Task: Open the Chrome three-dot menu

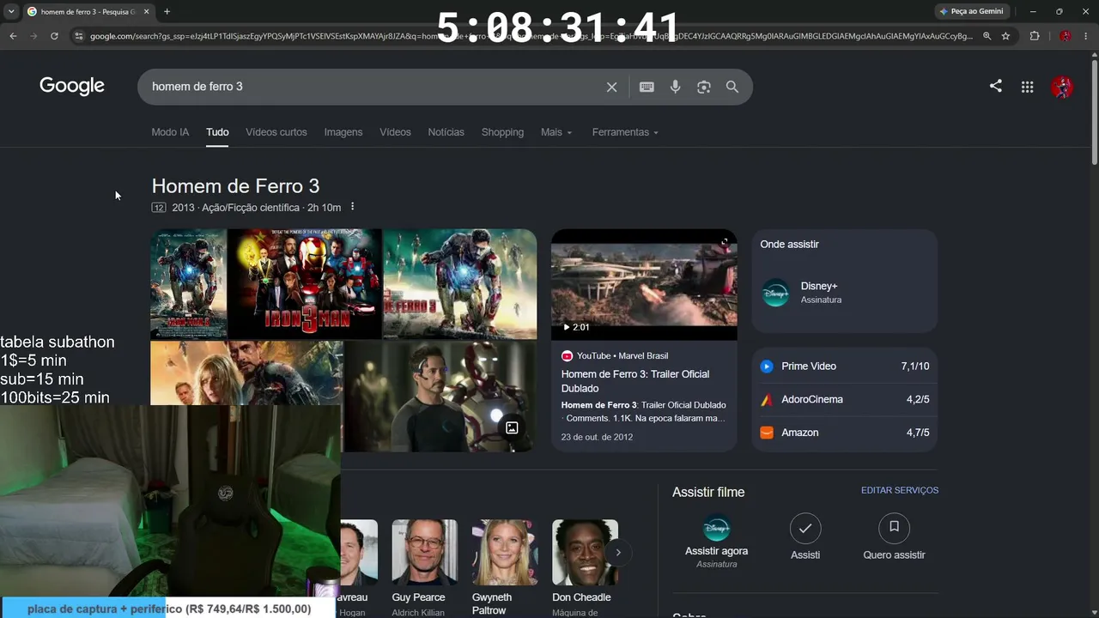Action: click(x=1086, y=36)
